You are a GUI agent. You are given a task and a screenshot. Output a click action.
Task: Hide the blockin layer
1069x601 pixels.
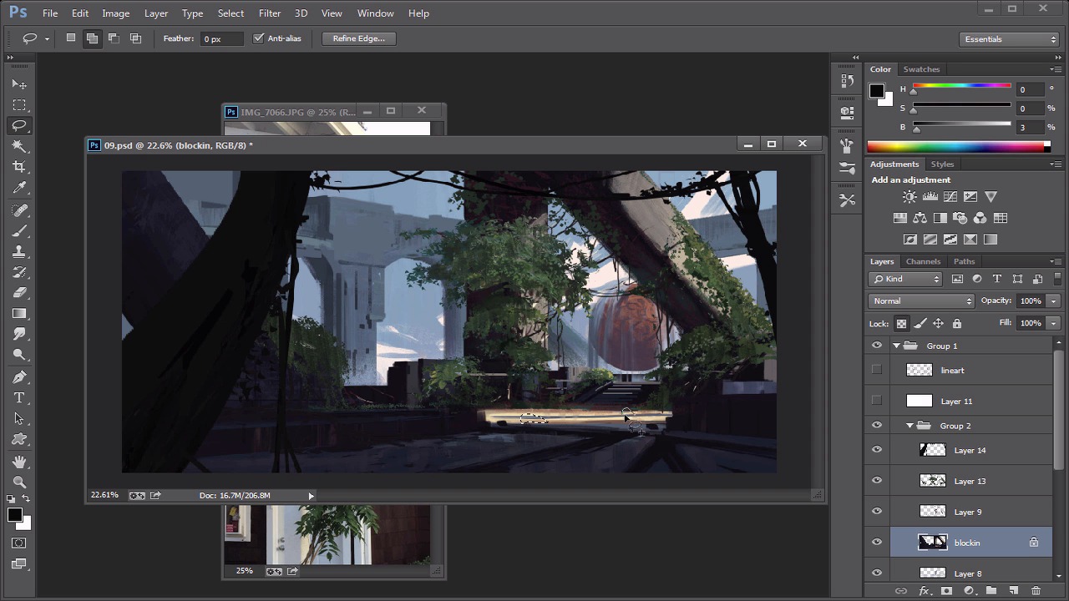coord(877,543)
